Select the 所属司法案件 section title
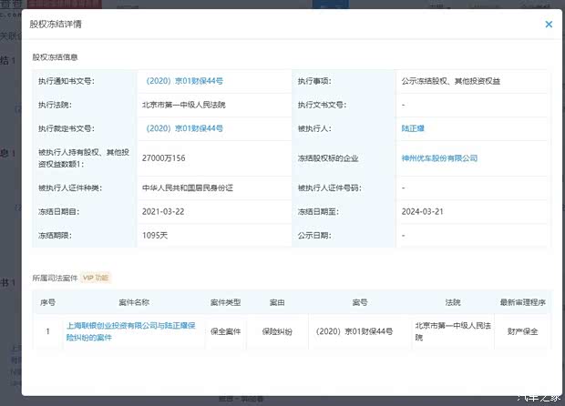 pyautogui.click(x=54, y=277)
